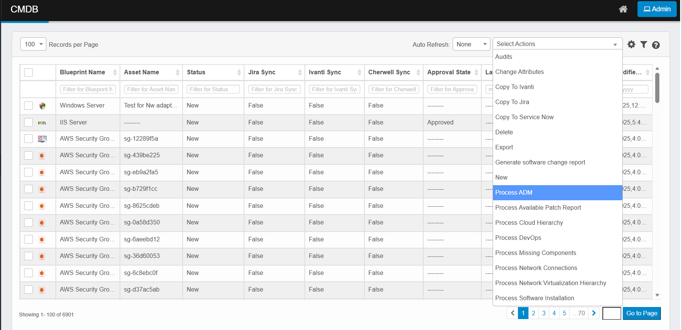Screen dimensions: 682x330
Task: Click the IIS Server row icon
Action: pos(42,123)
